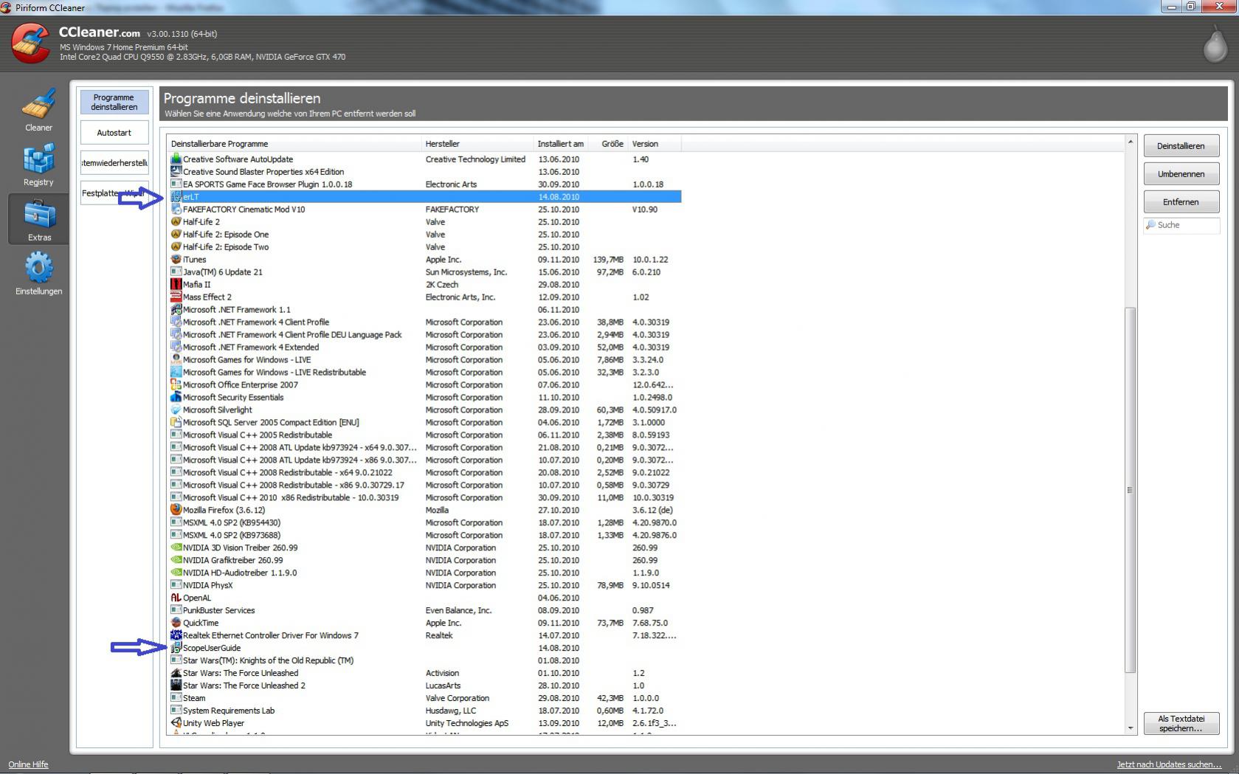Click the Unity Web Player icon
Viewport: 1239px width, 774px height.
point(176,723)
